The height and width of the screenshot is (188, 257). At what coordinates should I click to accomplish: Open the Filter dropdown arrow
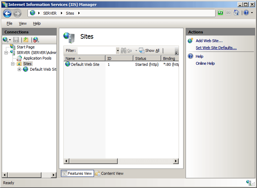tap(118, 51)
